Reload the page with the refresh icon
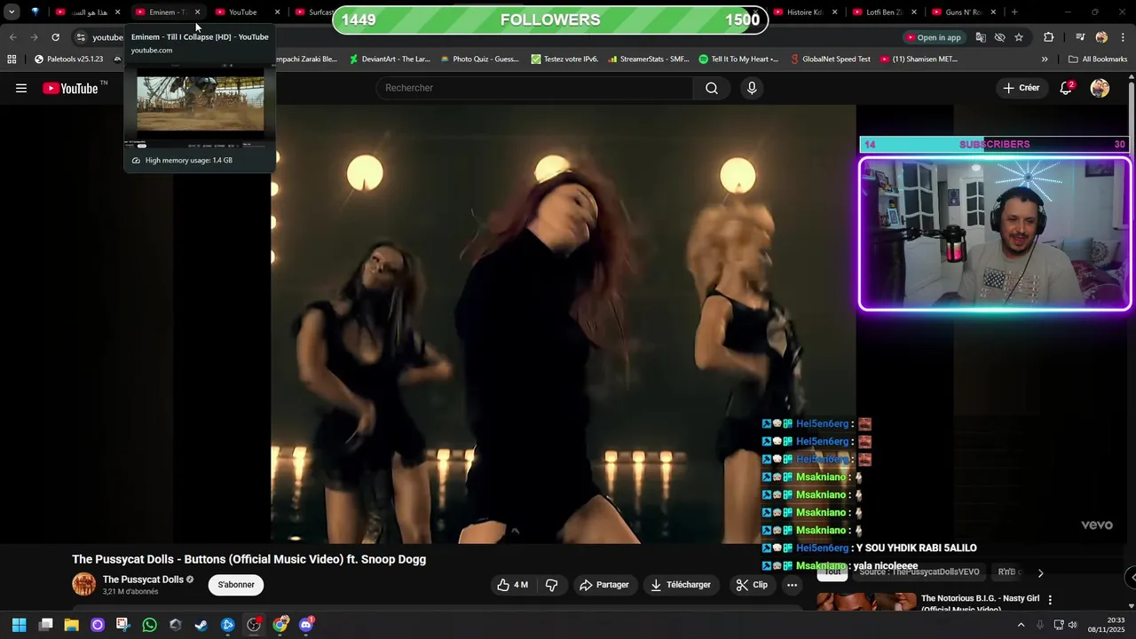 tap(55, 37)
